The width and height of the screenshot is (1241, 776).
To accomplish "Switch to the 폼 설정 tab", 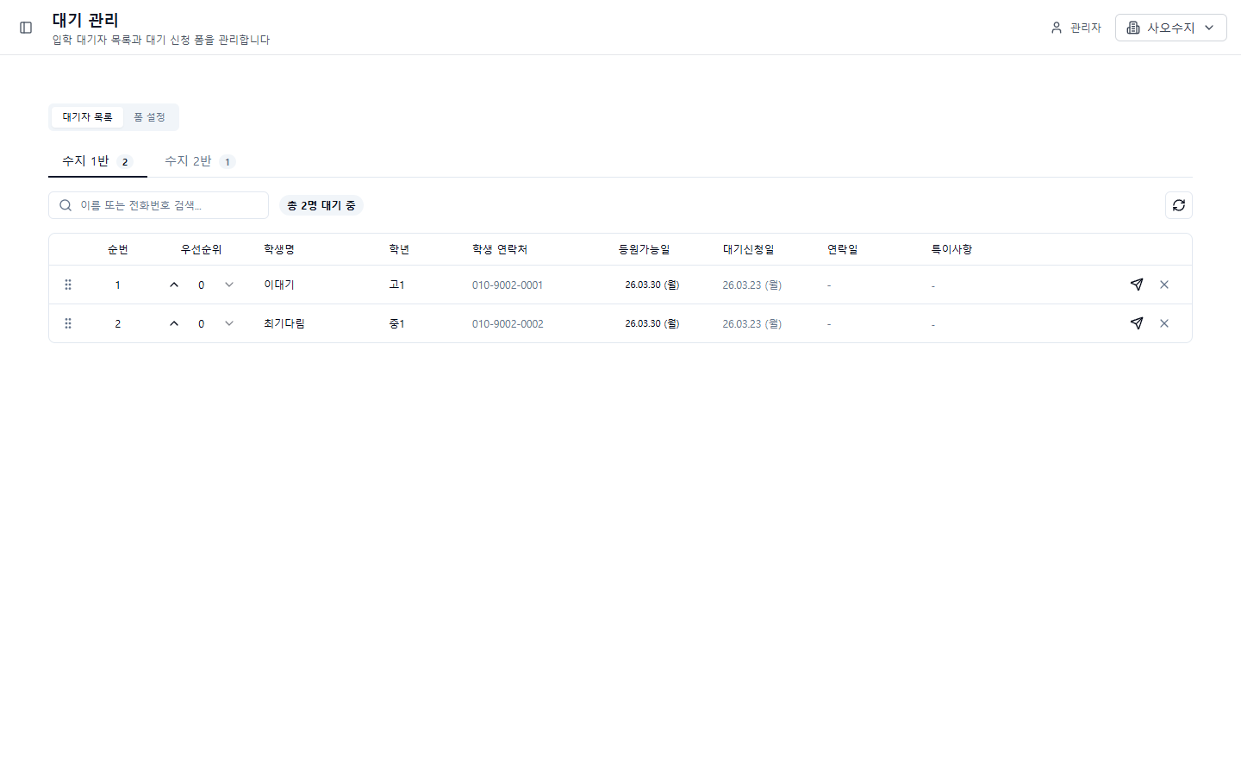I will (150, 117).
